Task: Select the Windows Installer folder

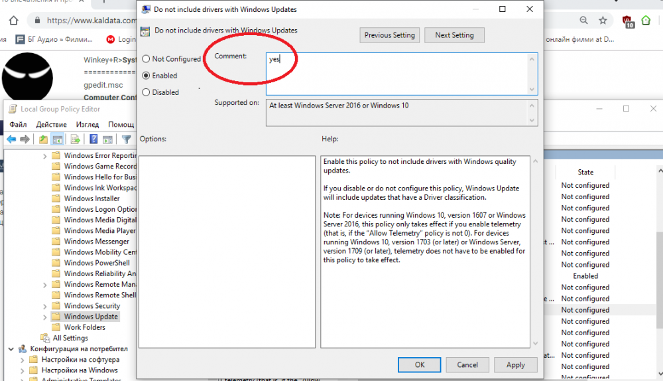Action: coord(91,198)
